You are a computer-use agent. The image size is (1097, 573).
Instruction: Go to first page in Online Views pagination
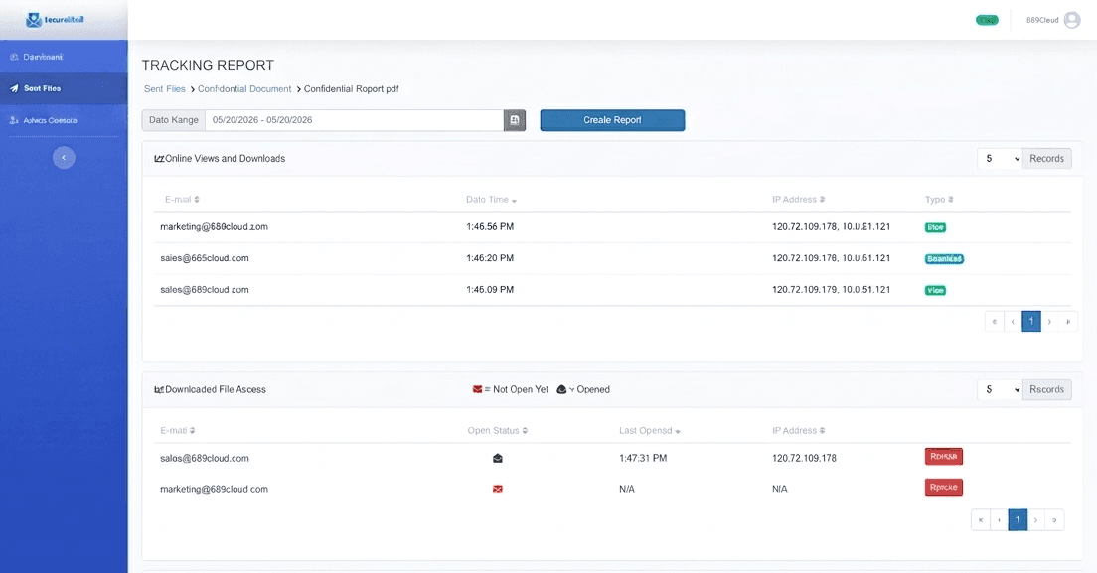pos(994,322)
